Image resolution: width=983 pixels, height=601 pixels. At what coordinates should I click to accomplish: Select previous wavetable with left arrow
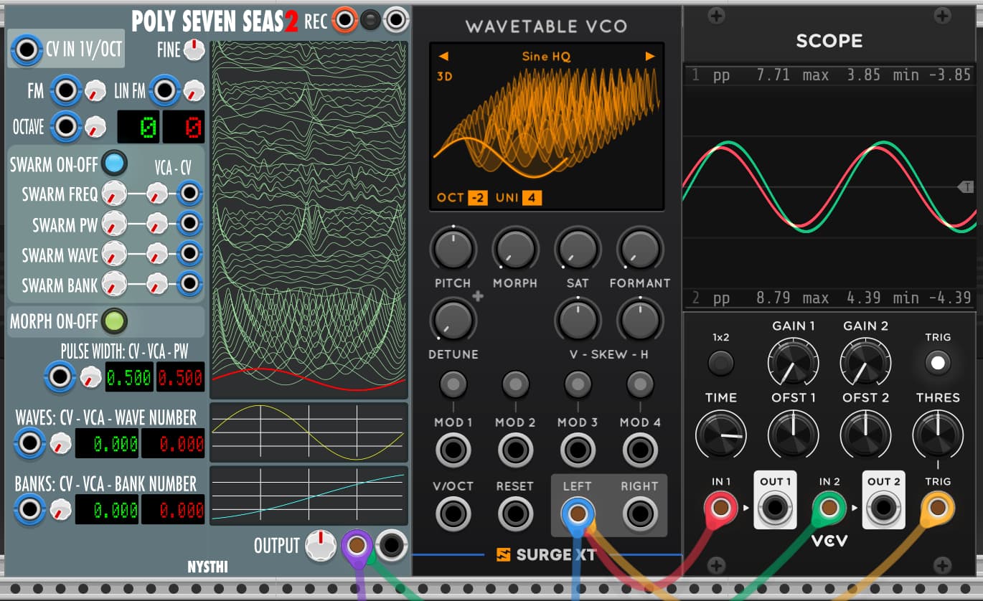(x=443, y=56)
